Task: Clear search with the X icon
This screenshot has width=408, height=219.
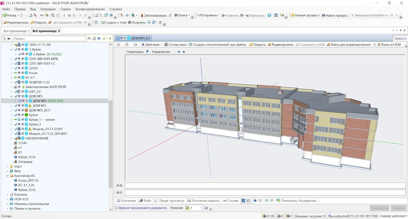Action: [110, 38]
